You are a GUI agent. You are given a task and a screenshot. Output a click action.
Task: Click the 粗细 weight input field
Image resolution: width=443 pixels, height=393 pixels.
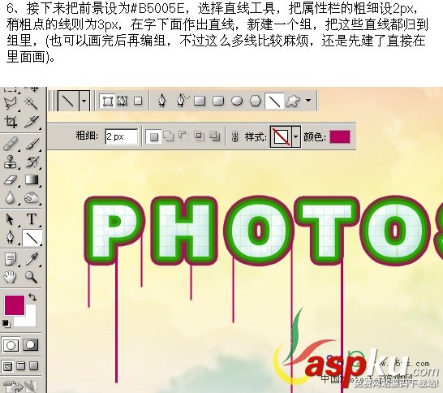(x=121, y=136)
